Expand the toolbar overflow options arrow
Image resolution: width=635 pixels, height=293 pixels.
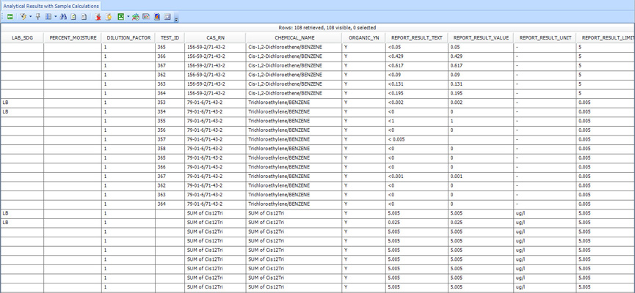coord(176,18)
